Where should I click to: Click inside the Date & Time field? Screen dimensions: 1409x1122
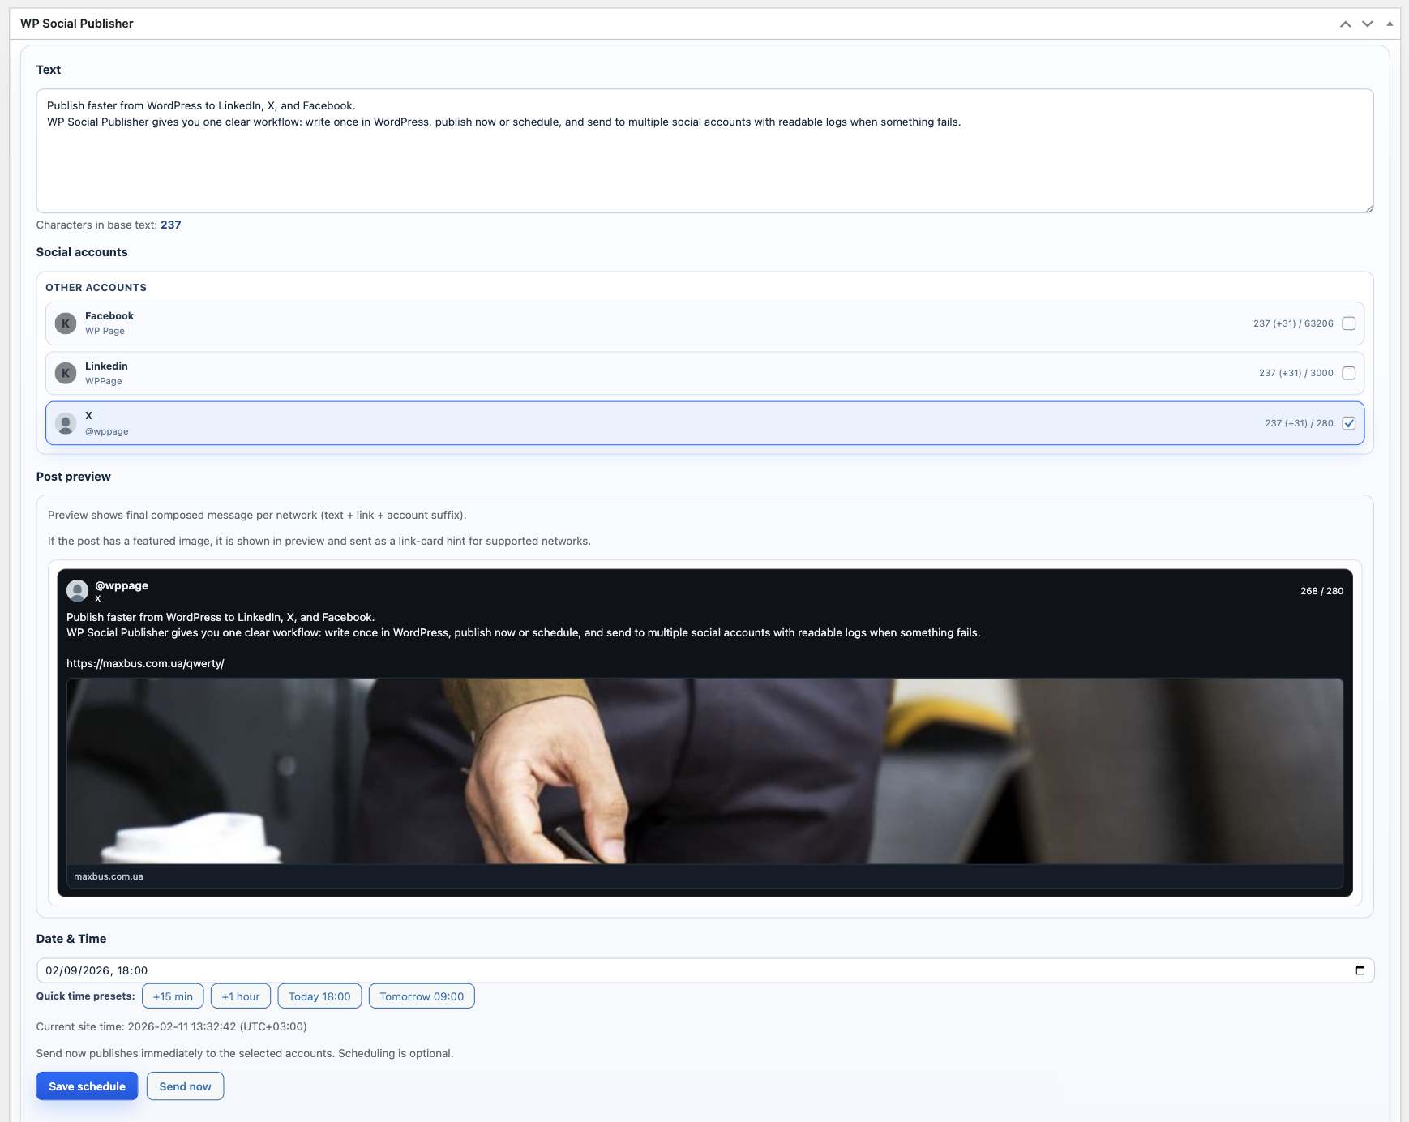(x=324, y=970)
